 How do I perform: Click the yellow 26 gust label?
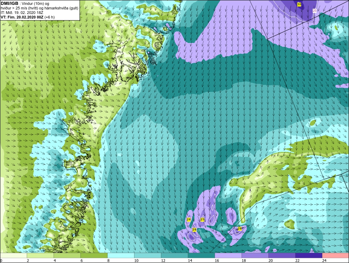189,219
